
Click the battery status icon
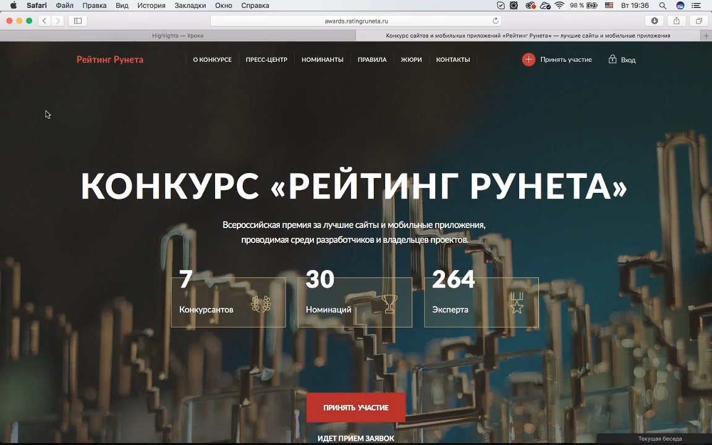click(x=592, y=6)
